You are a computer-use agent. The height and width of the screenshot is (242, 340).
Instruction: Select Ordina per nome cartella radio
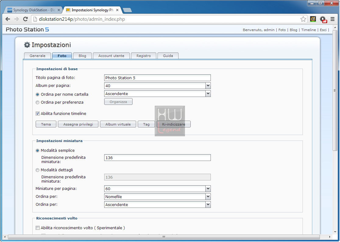(x=37, y=94)
